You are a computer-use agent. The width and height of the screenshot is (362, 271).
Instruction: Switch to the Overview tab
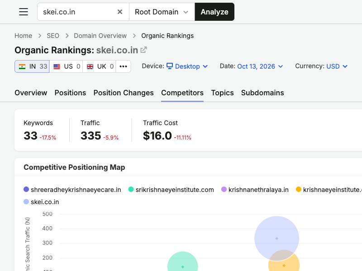31,93
